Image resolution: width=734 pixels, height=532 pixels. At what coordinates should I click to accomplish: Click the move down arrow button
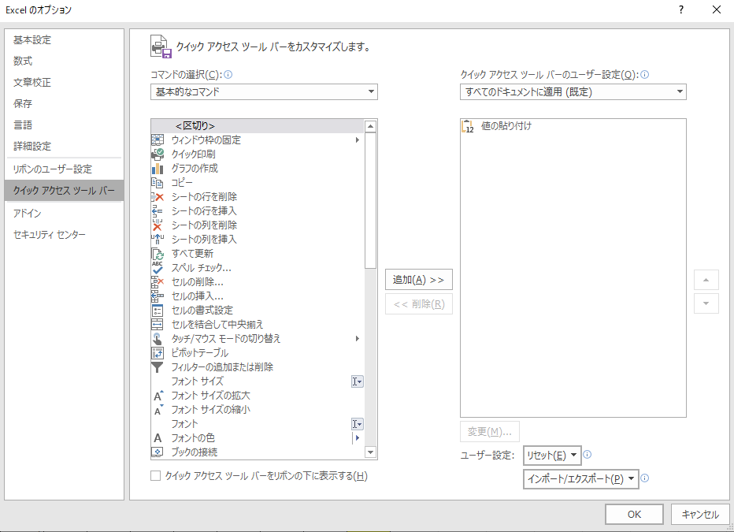(x=706, y=303)
